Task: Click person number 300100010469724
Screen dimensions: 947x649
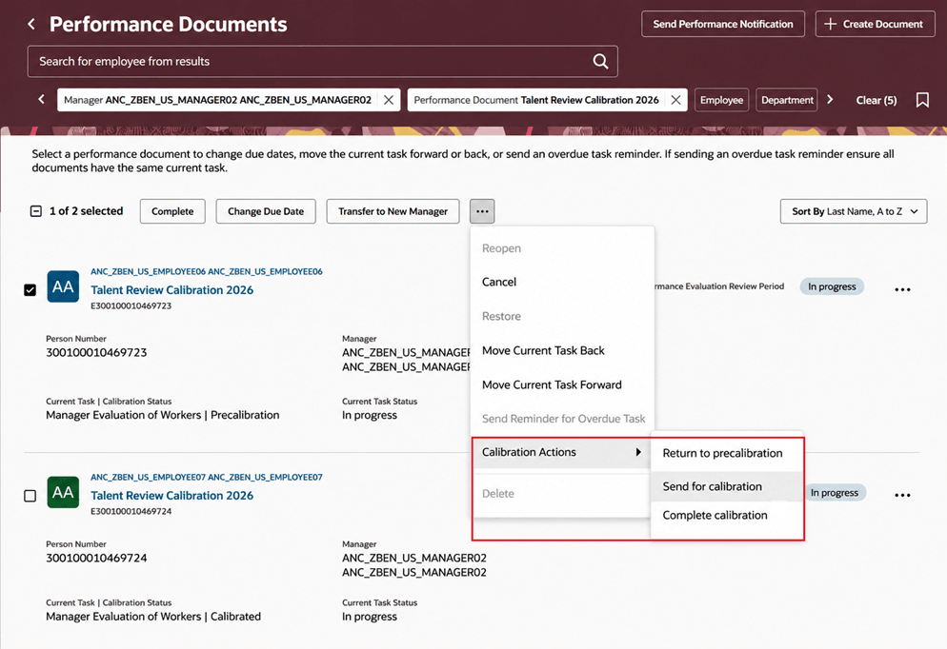Action: click(96, 558)
